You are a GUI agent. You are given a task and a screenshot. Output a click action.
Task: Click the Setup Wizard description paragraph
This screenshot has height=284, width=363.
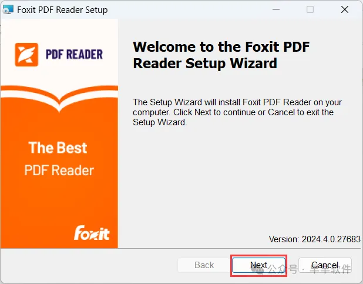pyautogui.click(x=237, y=112)
